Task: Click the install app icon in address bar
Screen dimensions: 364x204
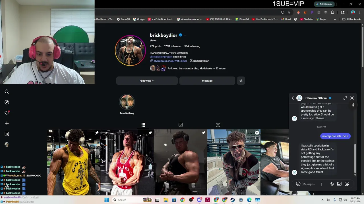Action: pos(283,12)
